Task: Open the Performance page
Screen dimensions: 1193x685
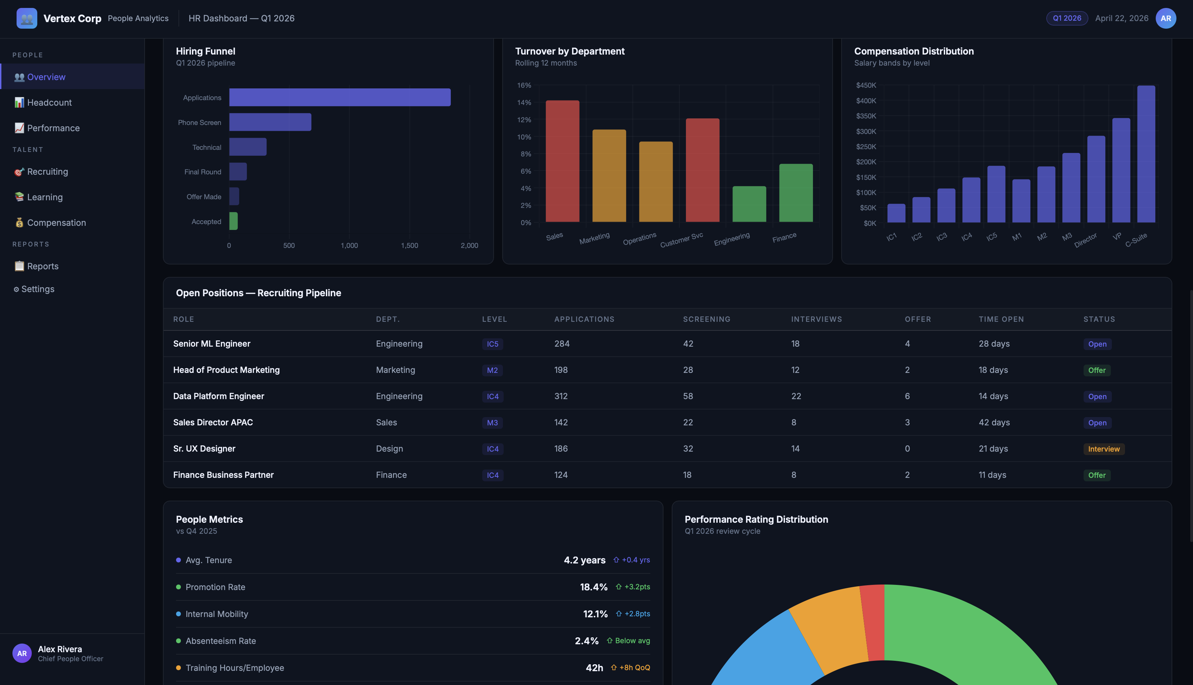Action: (x=72, y=128)
